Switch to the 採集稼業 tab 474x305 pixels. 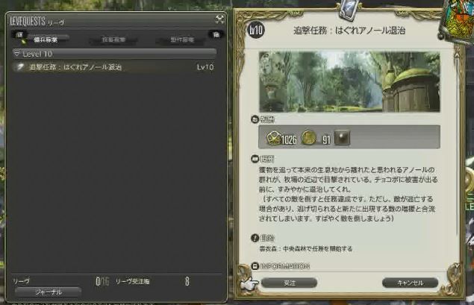tap(113, 40)
